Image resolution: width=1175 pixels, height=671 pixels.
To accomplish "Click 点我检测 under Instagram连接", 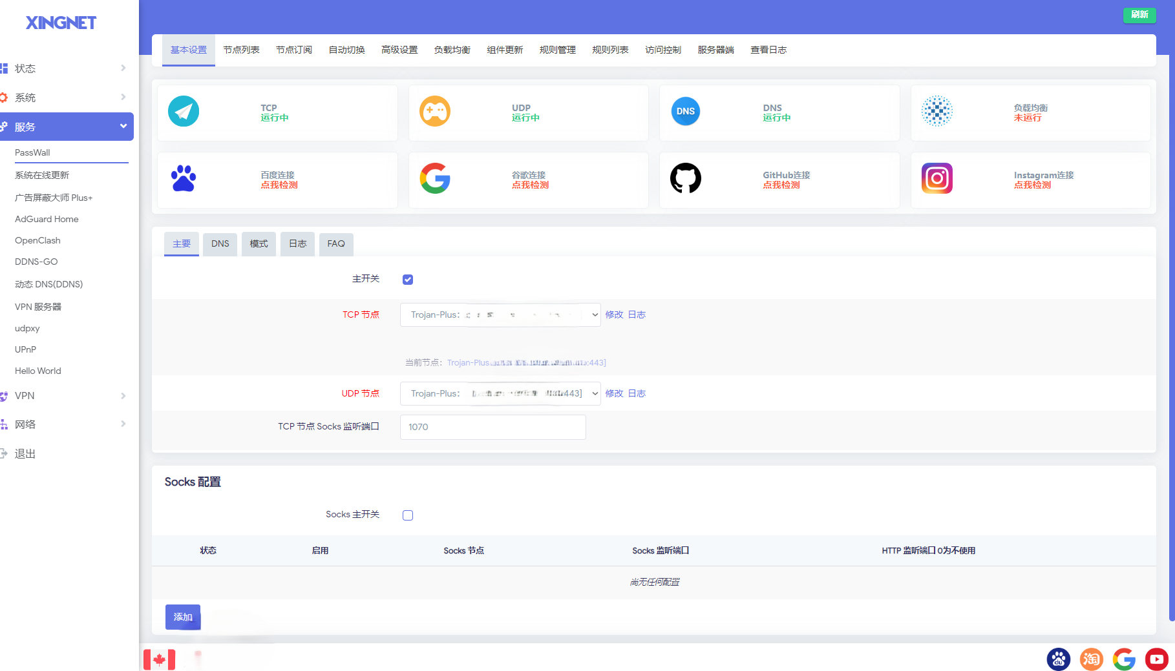I will 1033,185.
